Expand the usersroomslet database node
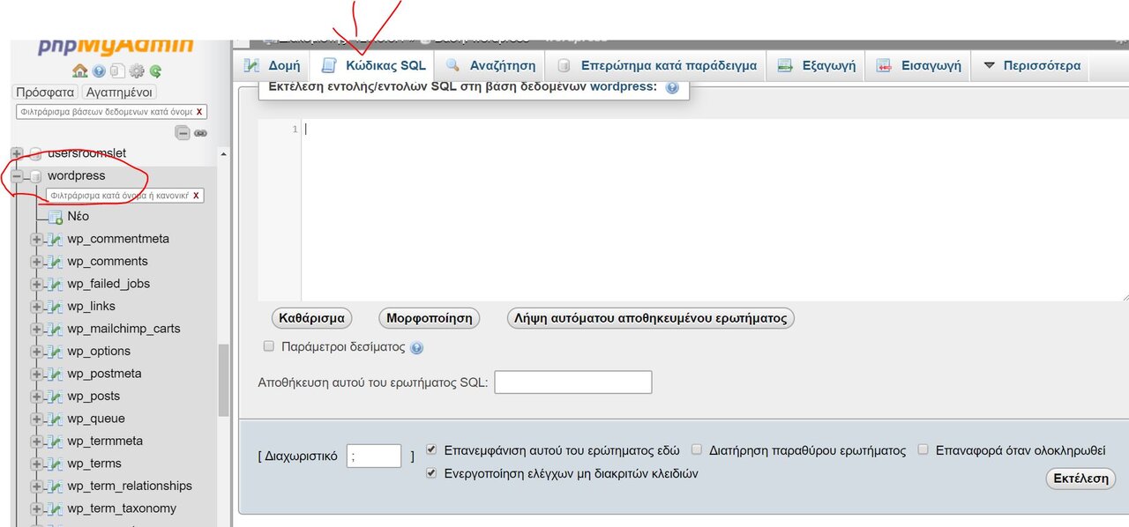This screenshot has width=1129, height=527. tap(17, 153)
